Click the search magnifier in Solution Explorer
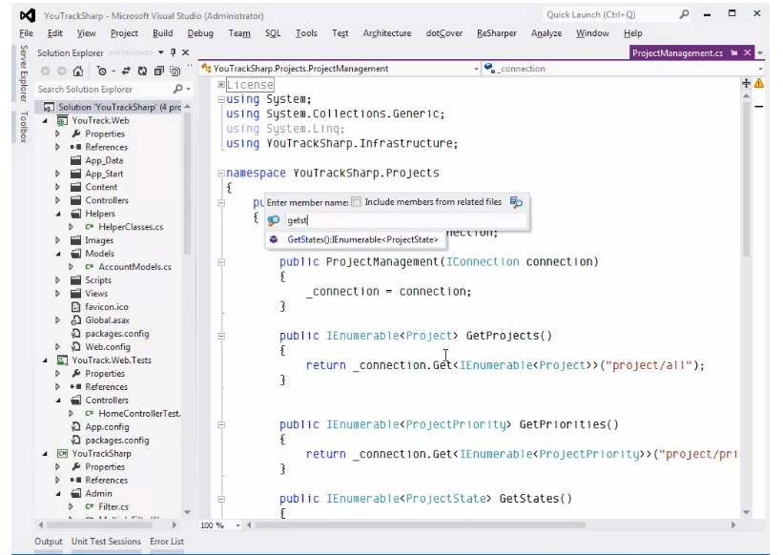Screen dimensions: 783x555 click(x=177, y=89)
